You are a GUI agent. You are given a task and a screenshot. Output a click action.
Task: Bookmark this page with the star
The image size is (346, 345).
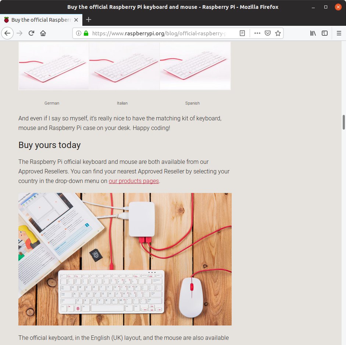[278, 33]
